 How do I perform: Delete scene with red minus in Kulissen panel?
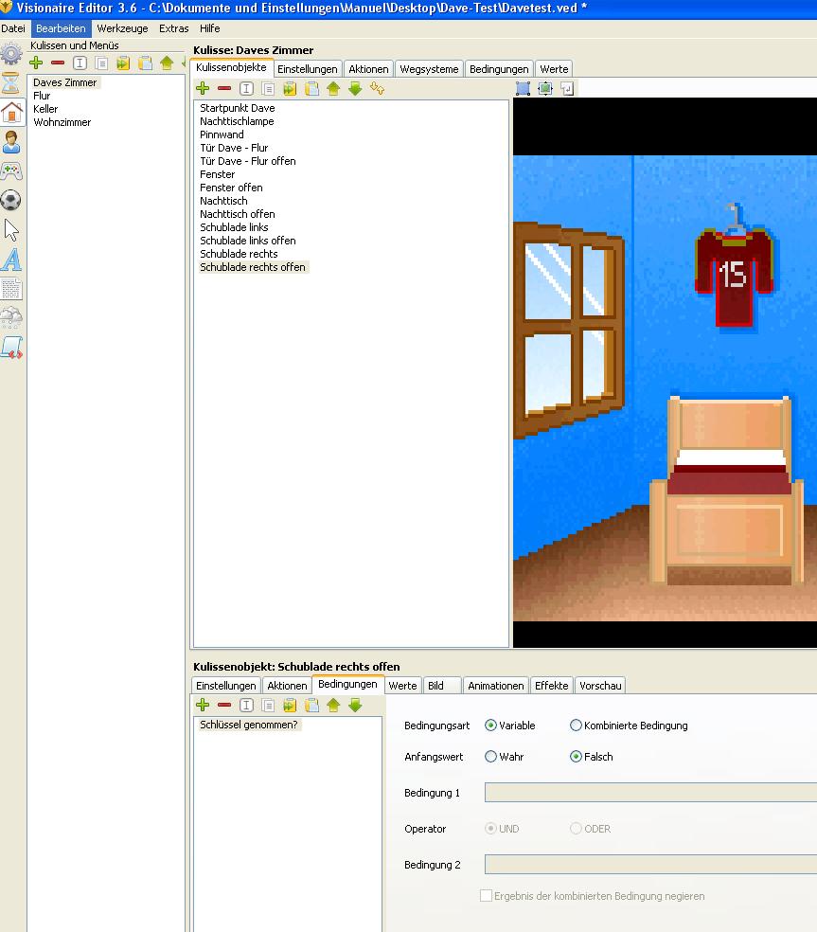tap(58, 63)
